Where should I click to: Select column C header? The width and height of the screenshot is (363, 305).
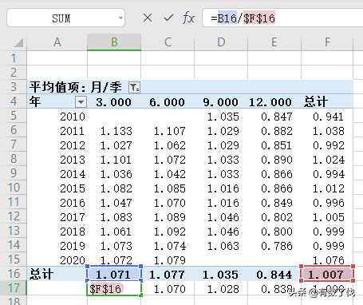pyautogui.click(x=168, y=42)
